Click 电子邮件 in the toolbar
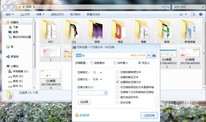Screen dimensions: 206x122 75,14
